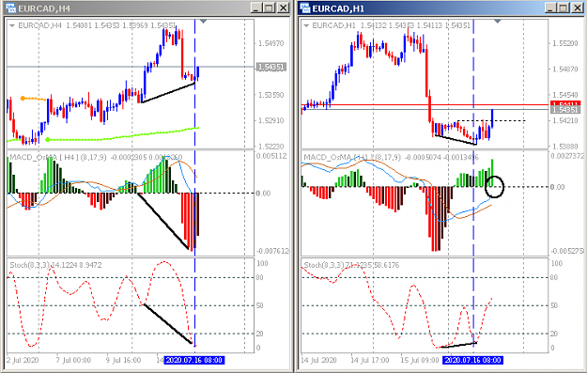
Task: Click the 15 Jul 09:00 time axis label
Action: 419,360
